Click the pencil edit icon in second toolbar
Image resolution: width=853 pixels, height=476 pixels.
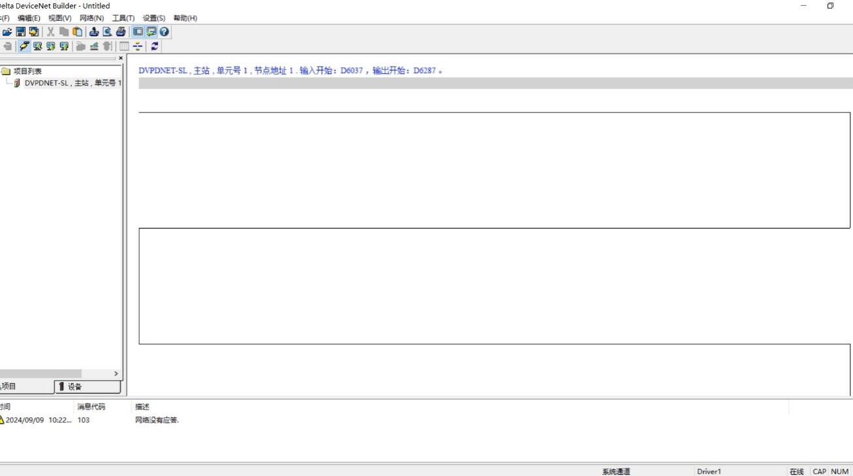[x=94, y=46]
